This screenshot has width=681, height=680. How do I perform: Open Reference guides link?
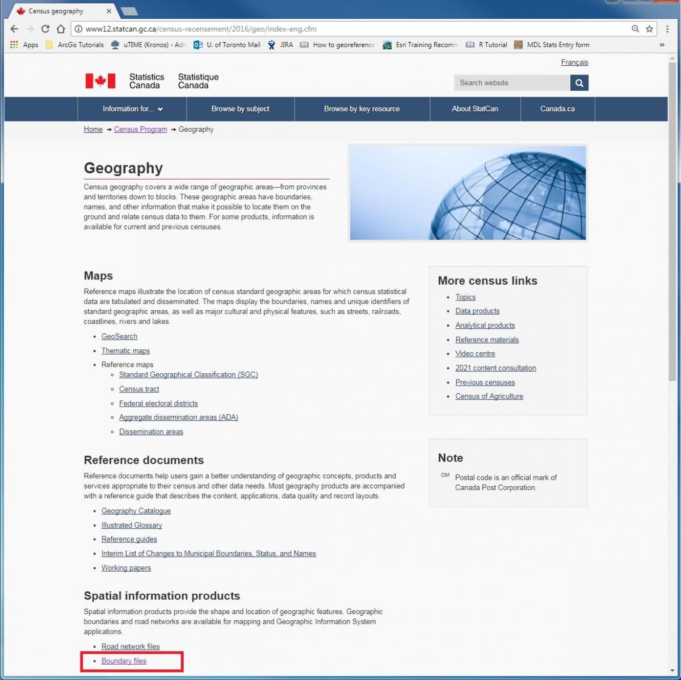pos(129,540)
